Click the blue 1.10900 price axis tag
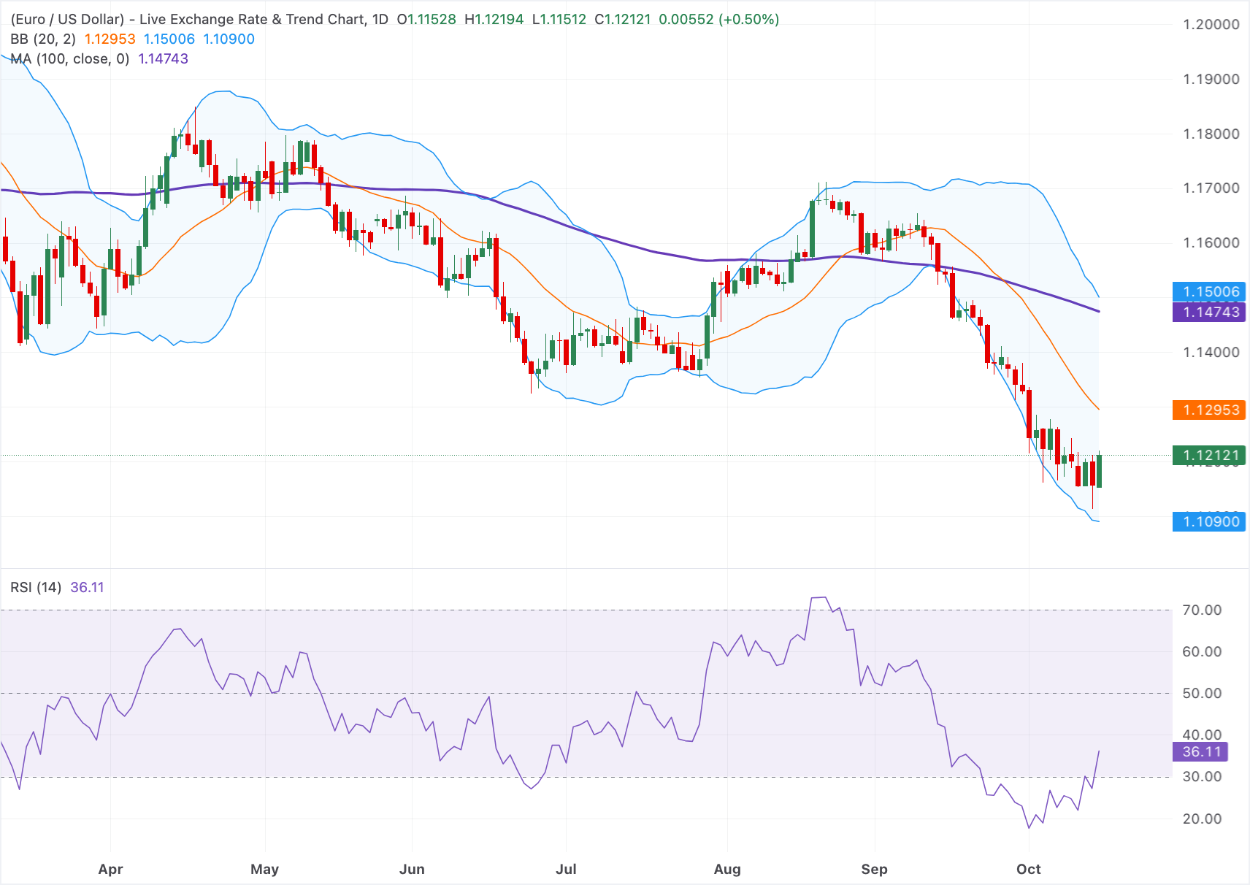This screenshot has height=893, width=1250. 1209,521
